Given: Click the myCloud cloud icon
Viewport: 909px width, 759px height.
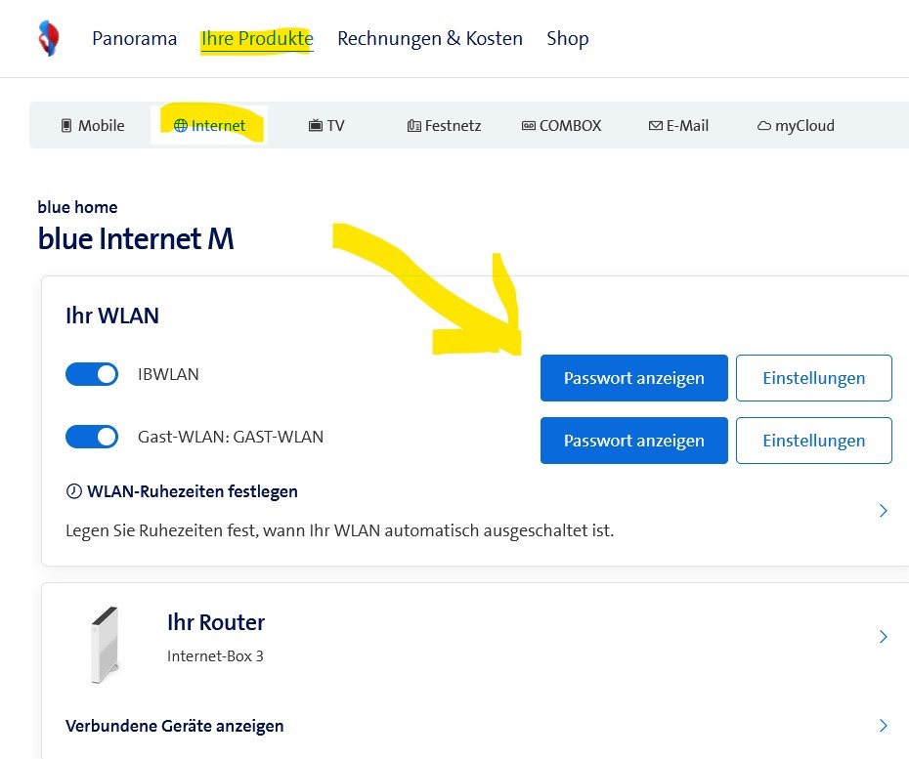Looking at the screenshot, I should point(765,125).
